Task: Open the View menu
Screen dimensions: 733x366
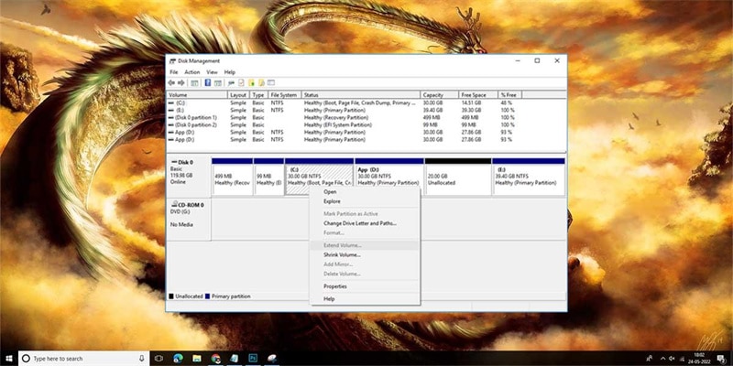Action: [213, 72]
